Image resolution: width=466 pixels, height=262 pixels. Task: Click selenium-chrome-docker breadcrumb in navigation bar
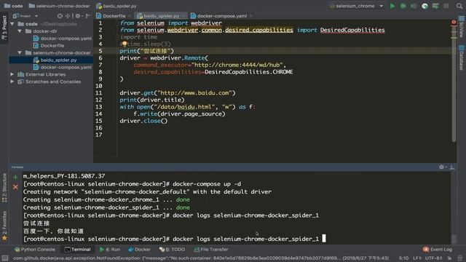point(60,6)
